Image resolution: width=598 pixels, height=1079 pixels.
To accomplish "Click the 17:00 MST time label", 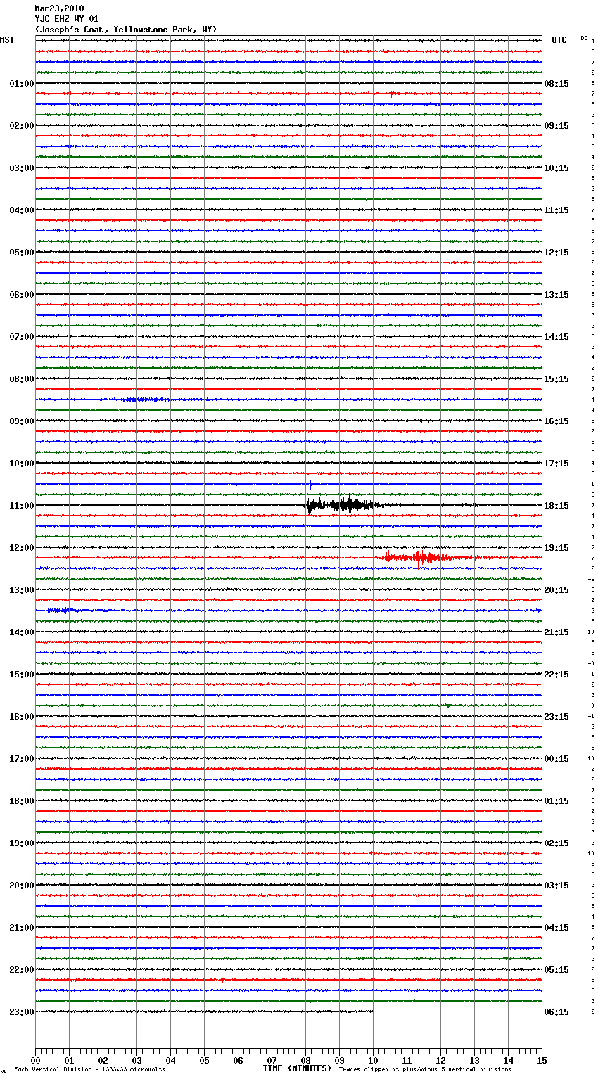I will point(22,759).
